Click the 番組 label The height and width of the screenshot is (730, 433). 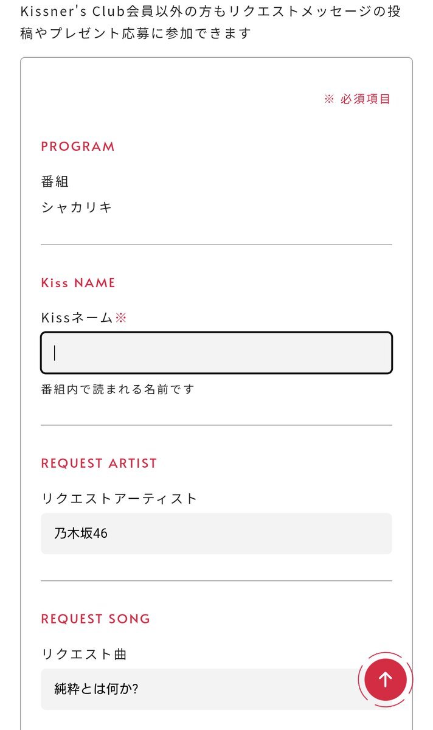55,181
